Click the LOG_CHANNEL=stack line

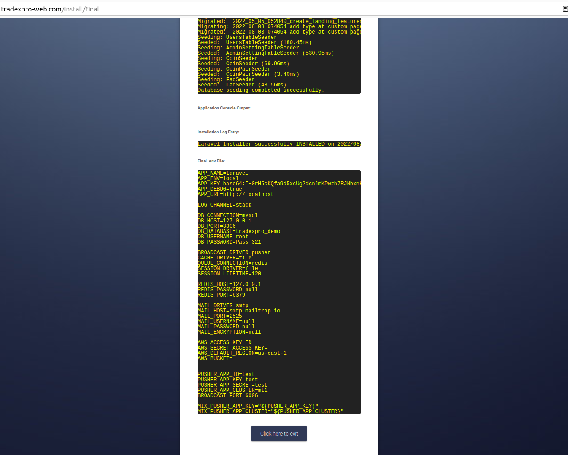[224, 205]
